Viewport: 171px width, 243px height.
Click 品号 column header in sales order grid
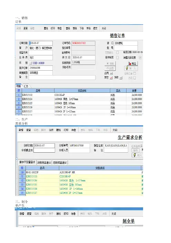pyautogui.click(x=38, y=90)
